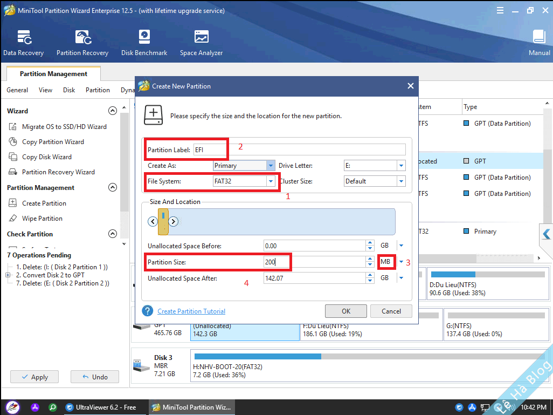
Task: Click the Partition Size input field
Action: [315, 262]
